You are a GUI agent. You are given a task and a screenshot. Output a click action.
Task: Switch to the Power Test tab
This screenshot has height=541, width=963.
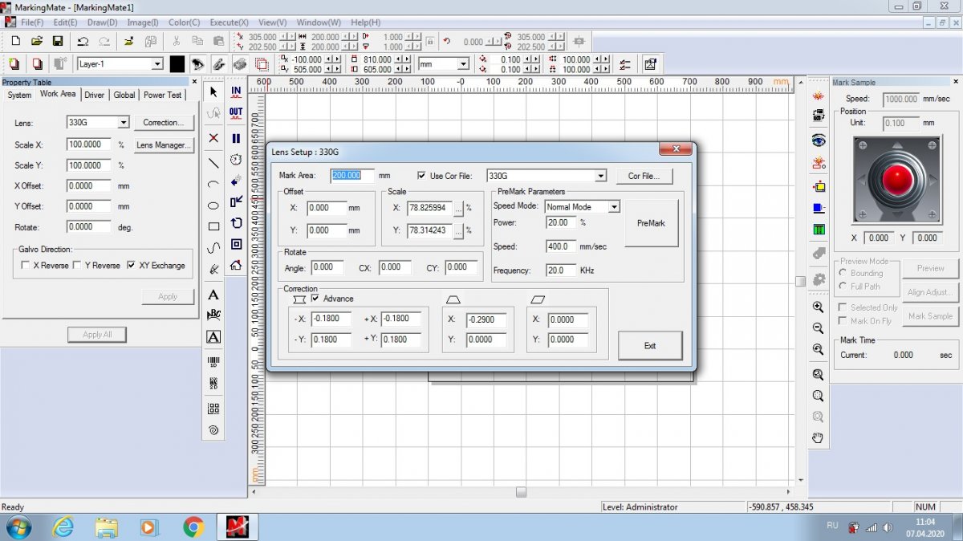(x=163, y=95)
